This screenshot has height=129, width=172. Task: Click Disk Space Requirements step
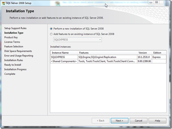(18, 51)
